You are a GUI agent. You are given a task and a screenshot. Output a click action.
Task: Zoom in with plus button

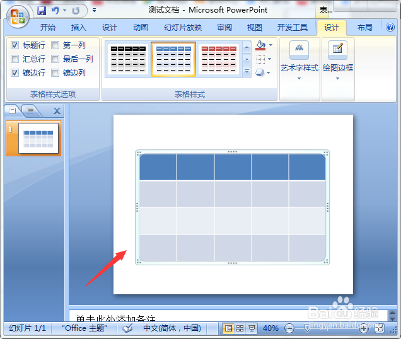pos(363,328)
